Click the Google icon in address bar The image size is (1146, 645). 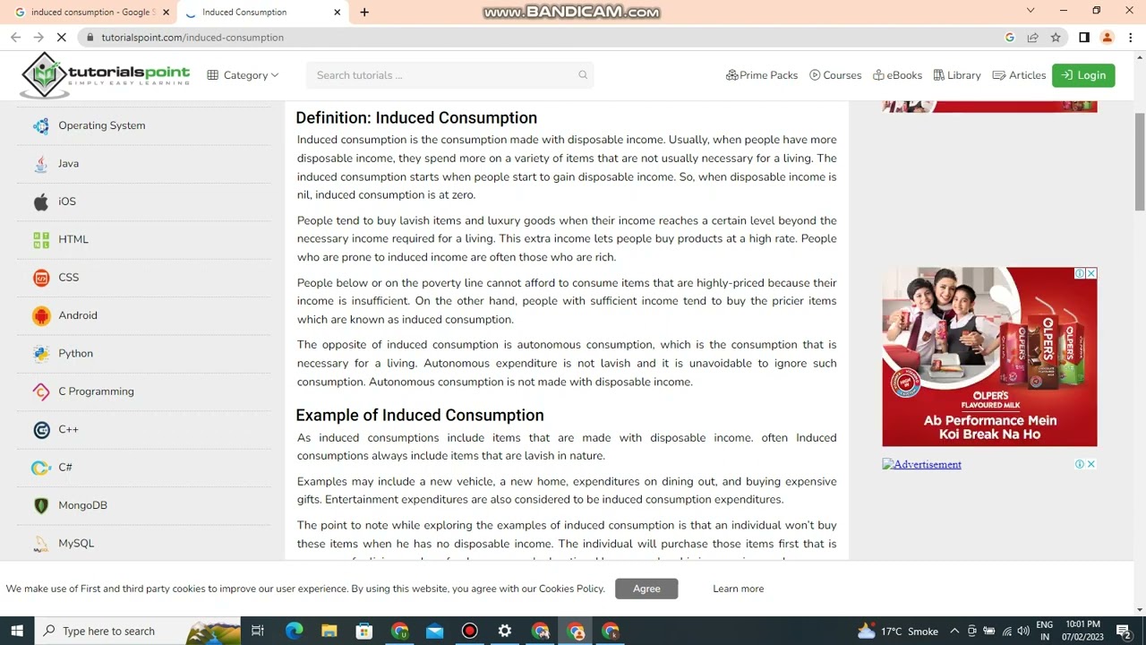click(x=1010, y=37)
